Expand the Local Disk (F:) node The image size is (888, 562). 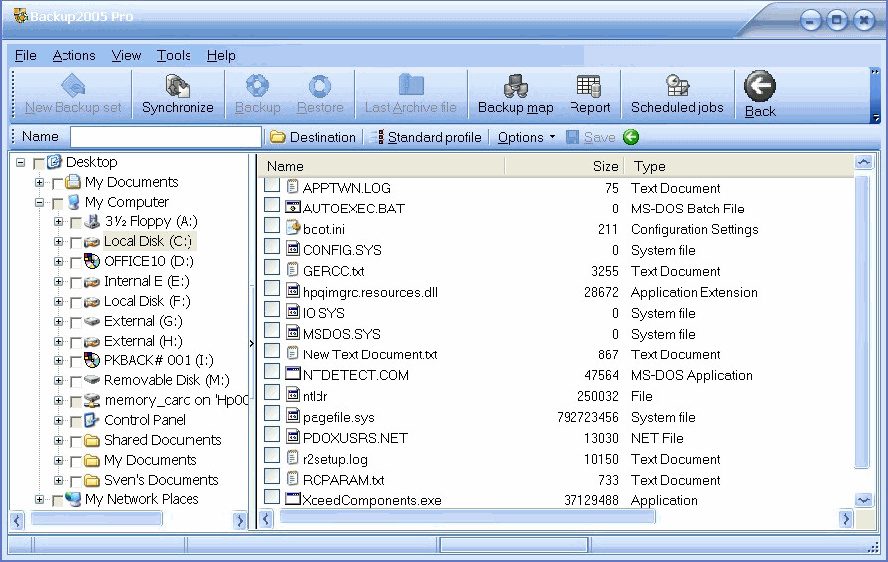click(58, 302)
